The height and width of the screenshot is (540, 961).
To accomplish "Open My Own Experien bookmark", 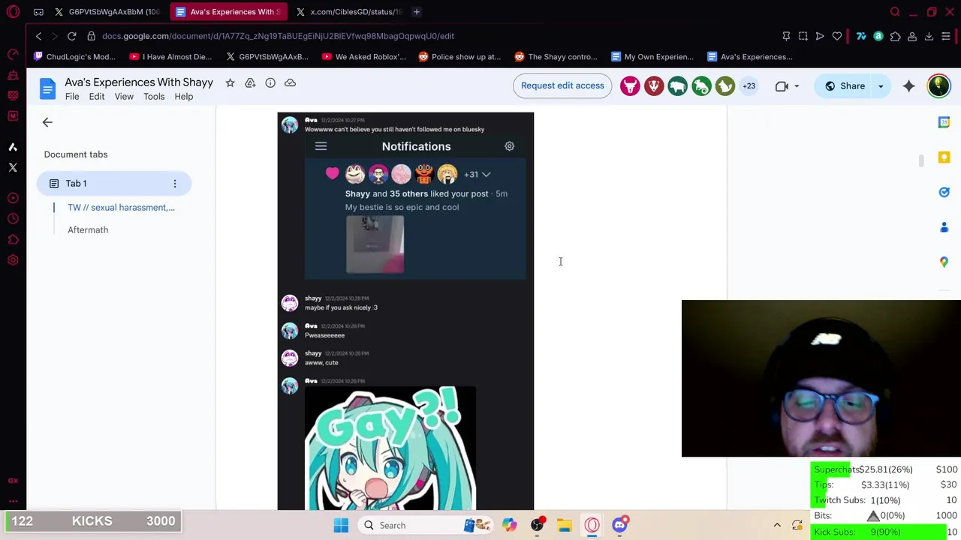I will 652,57.
